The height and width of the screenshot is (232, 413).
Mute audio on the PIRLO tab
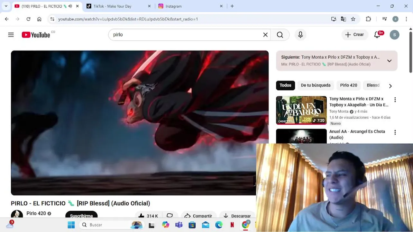point(70,6)
